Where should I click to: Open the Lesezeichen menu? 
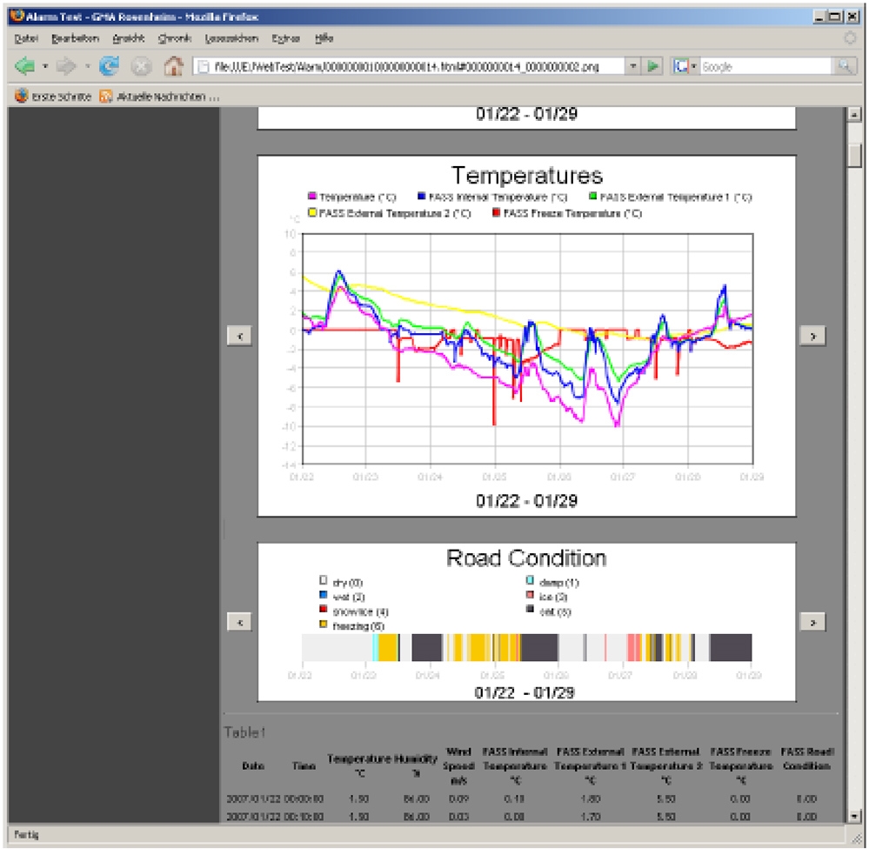pos(233,38)
